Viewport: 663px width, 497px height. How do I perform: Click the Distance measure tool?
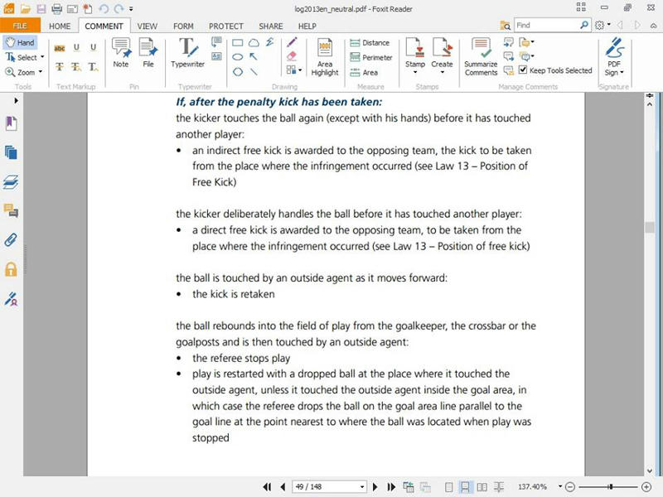pyautogui.click(x=370, y=43)
